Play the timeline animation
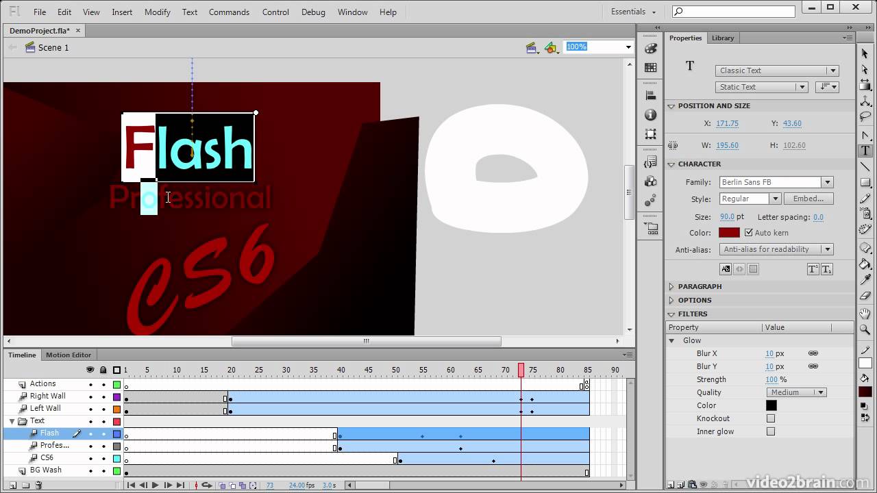This screenshot has height=493, width=877. tap(156, 485)
